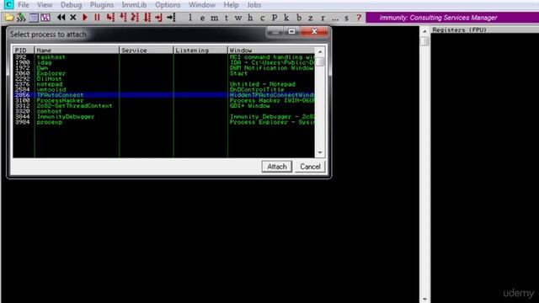Open the ImmLib menu
The image size is (539, 303).
click(134, 5)
